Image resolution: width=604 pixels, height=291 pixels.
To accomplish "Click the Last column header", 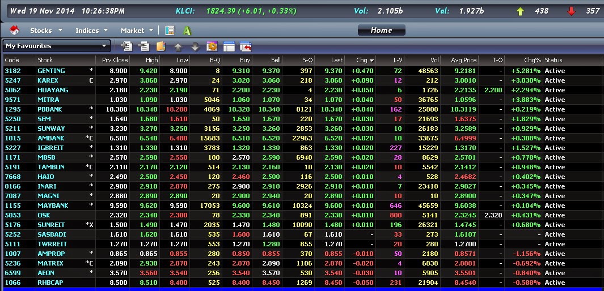I will pos(330,60).
